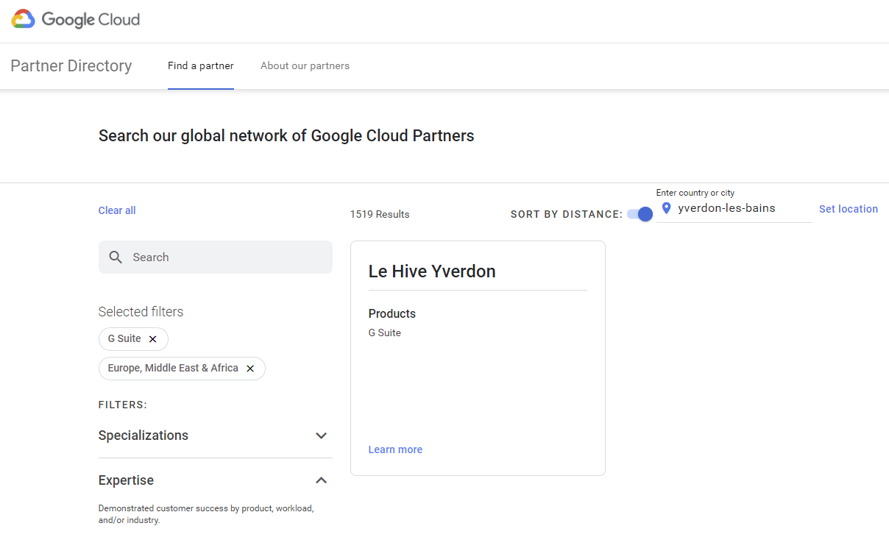The width and height of the screenshot is (889, 537).
Task: Select the G Suite filter chip label
Action: [124, 339]
